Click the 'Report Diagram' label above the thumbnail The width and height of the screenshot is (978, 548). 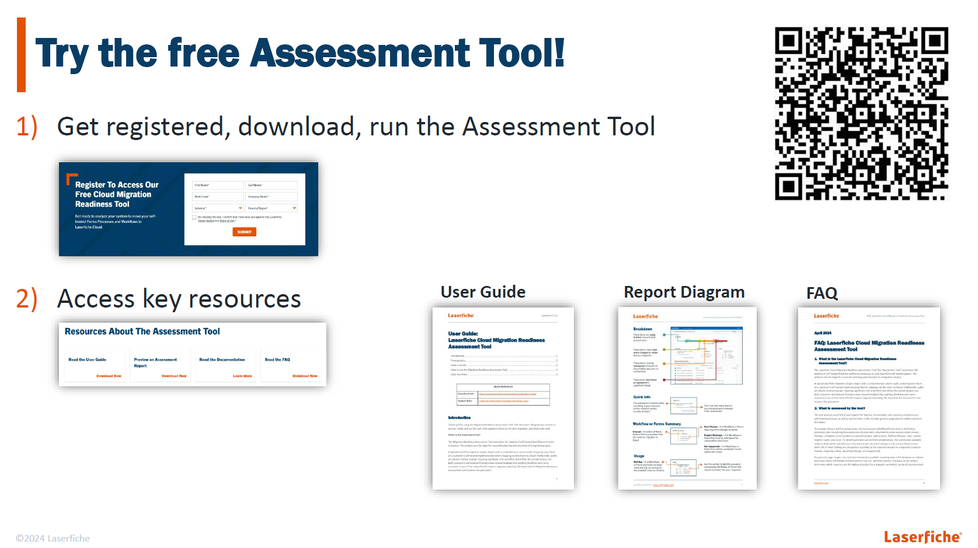[x=684, y=292]
